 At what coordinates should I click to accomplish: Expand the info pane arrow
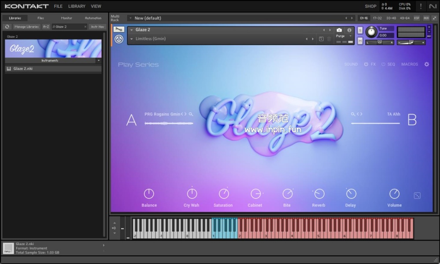[x=104, y=245]
